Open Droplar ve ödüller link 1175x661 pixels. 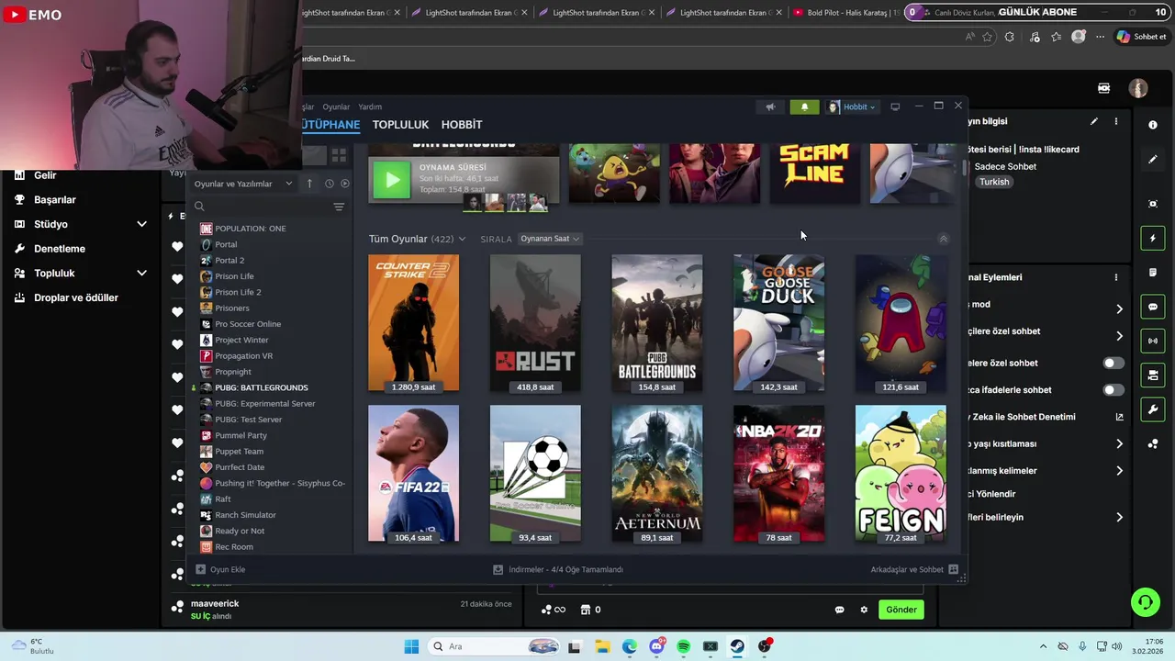(76, 297)
